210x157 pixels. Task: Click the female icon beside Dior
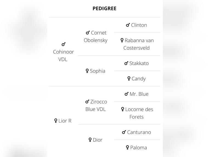(x=90, y=140)
